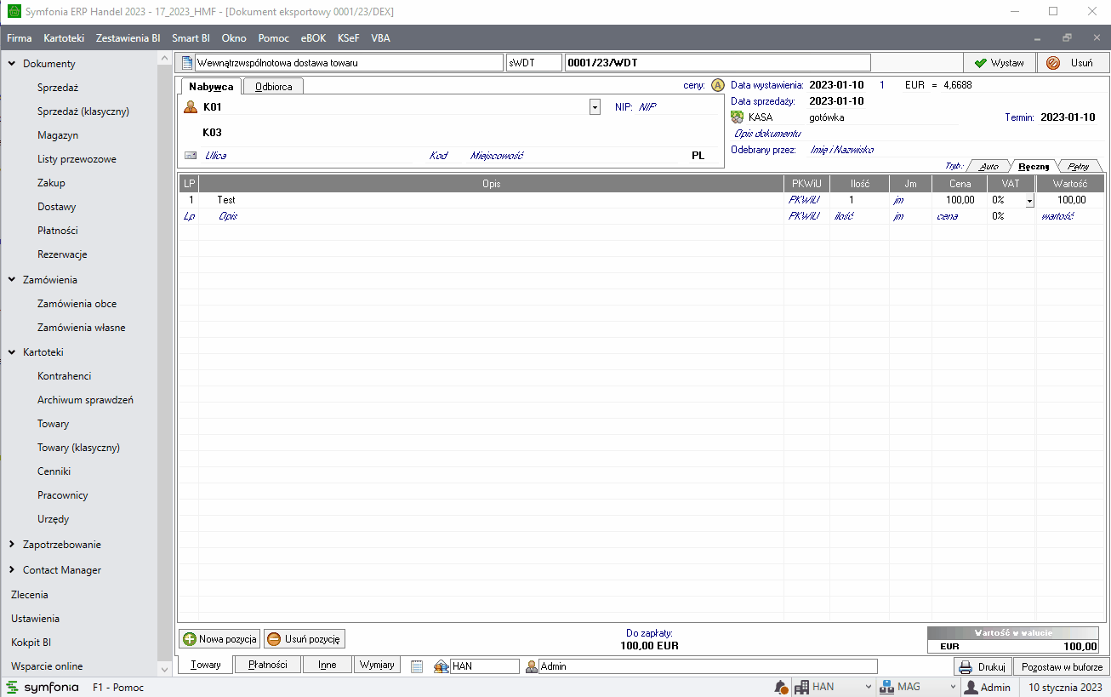Click the Wystaw button
The height and width of the screenshot is (697, 1111).
(999, 63)
